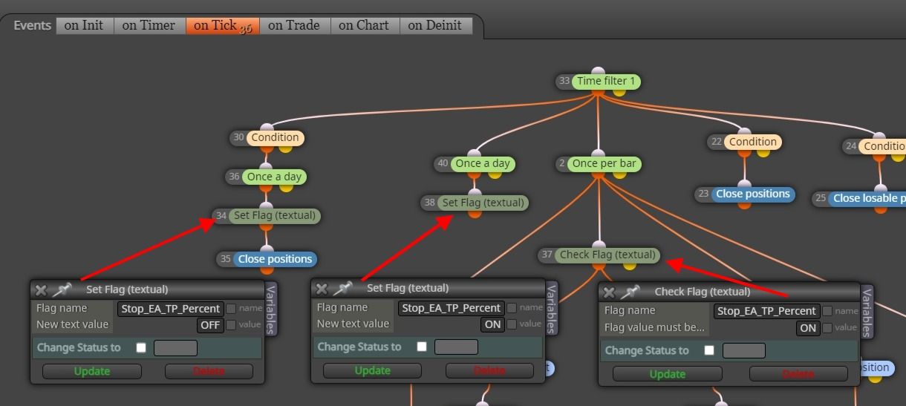Close the Check Flag (textual) panel
This screenshot has height=406, width=906.
tap(609, 292)
